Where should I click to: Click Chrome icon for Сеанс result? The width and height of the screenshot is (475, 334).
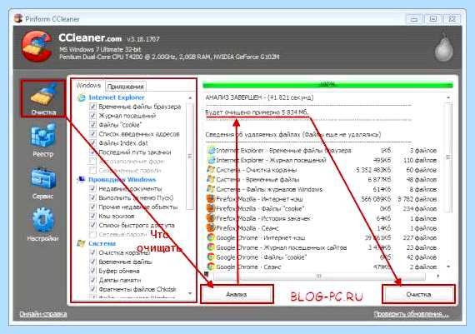click(211, 267)
